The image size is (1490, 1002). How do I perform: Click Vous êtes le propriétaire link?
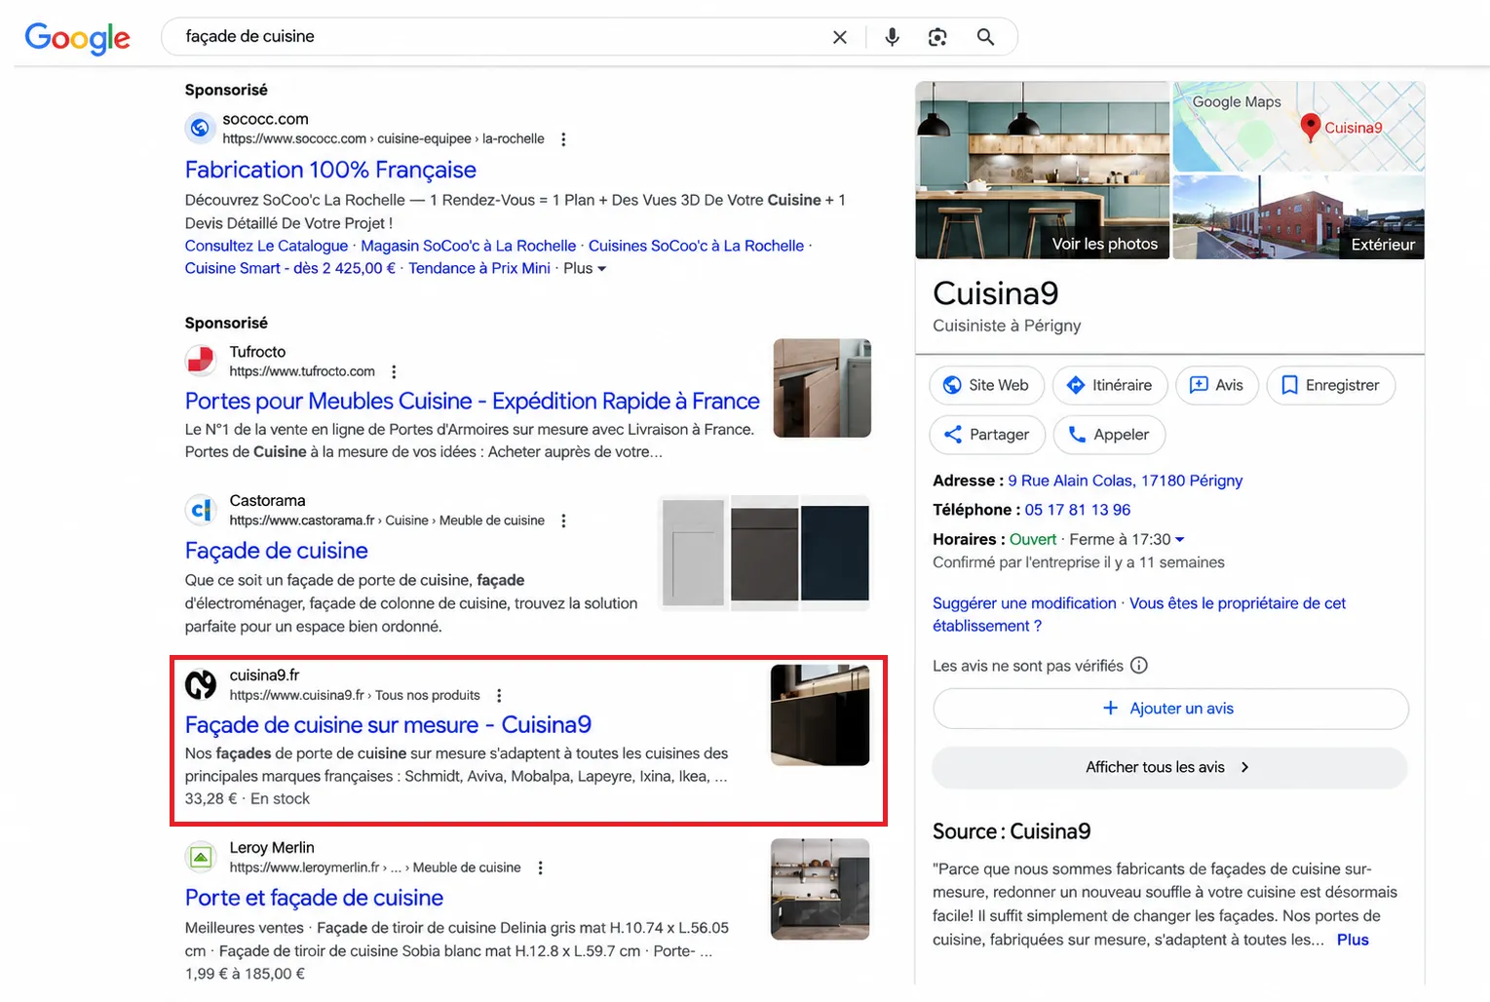[x=1139, y=614]
